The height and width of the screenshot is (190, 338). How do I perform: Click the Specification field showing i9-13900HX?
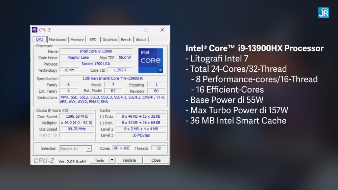click(113, 78)
